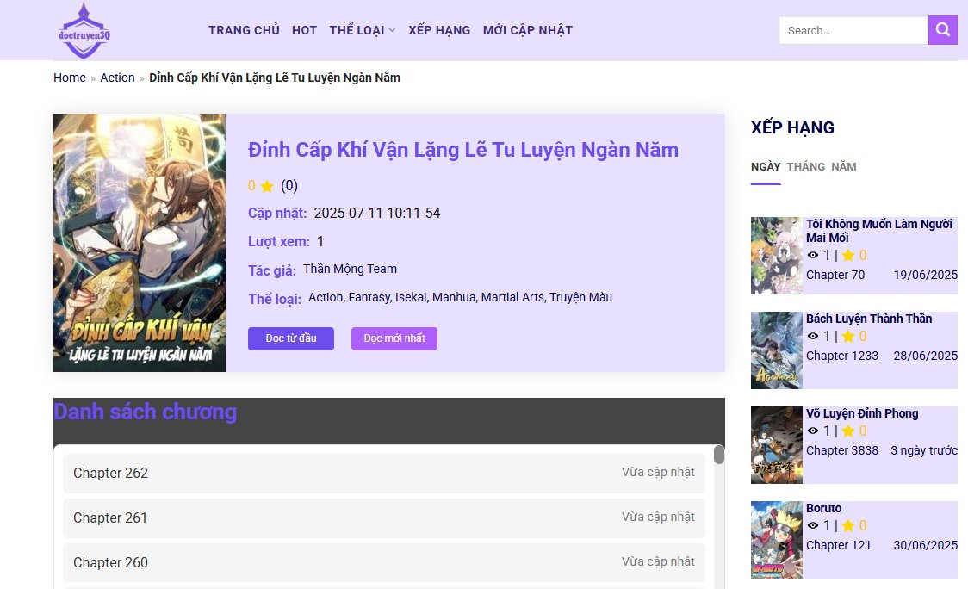This screenshot has height=589, width=968.
Task: Click the star icon under Tôi Không Muốn Làm Người Mai Mối
Action: click(x=847, y=255)
